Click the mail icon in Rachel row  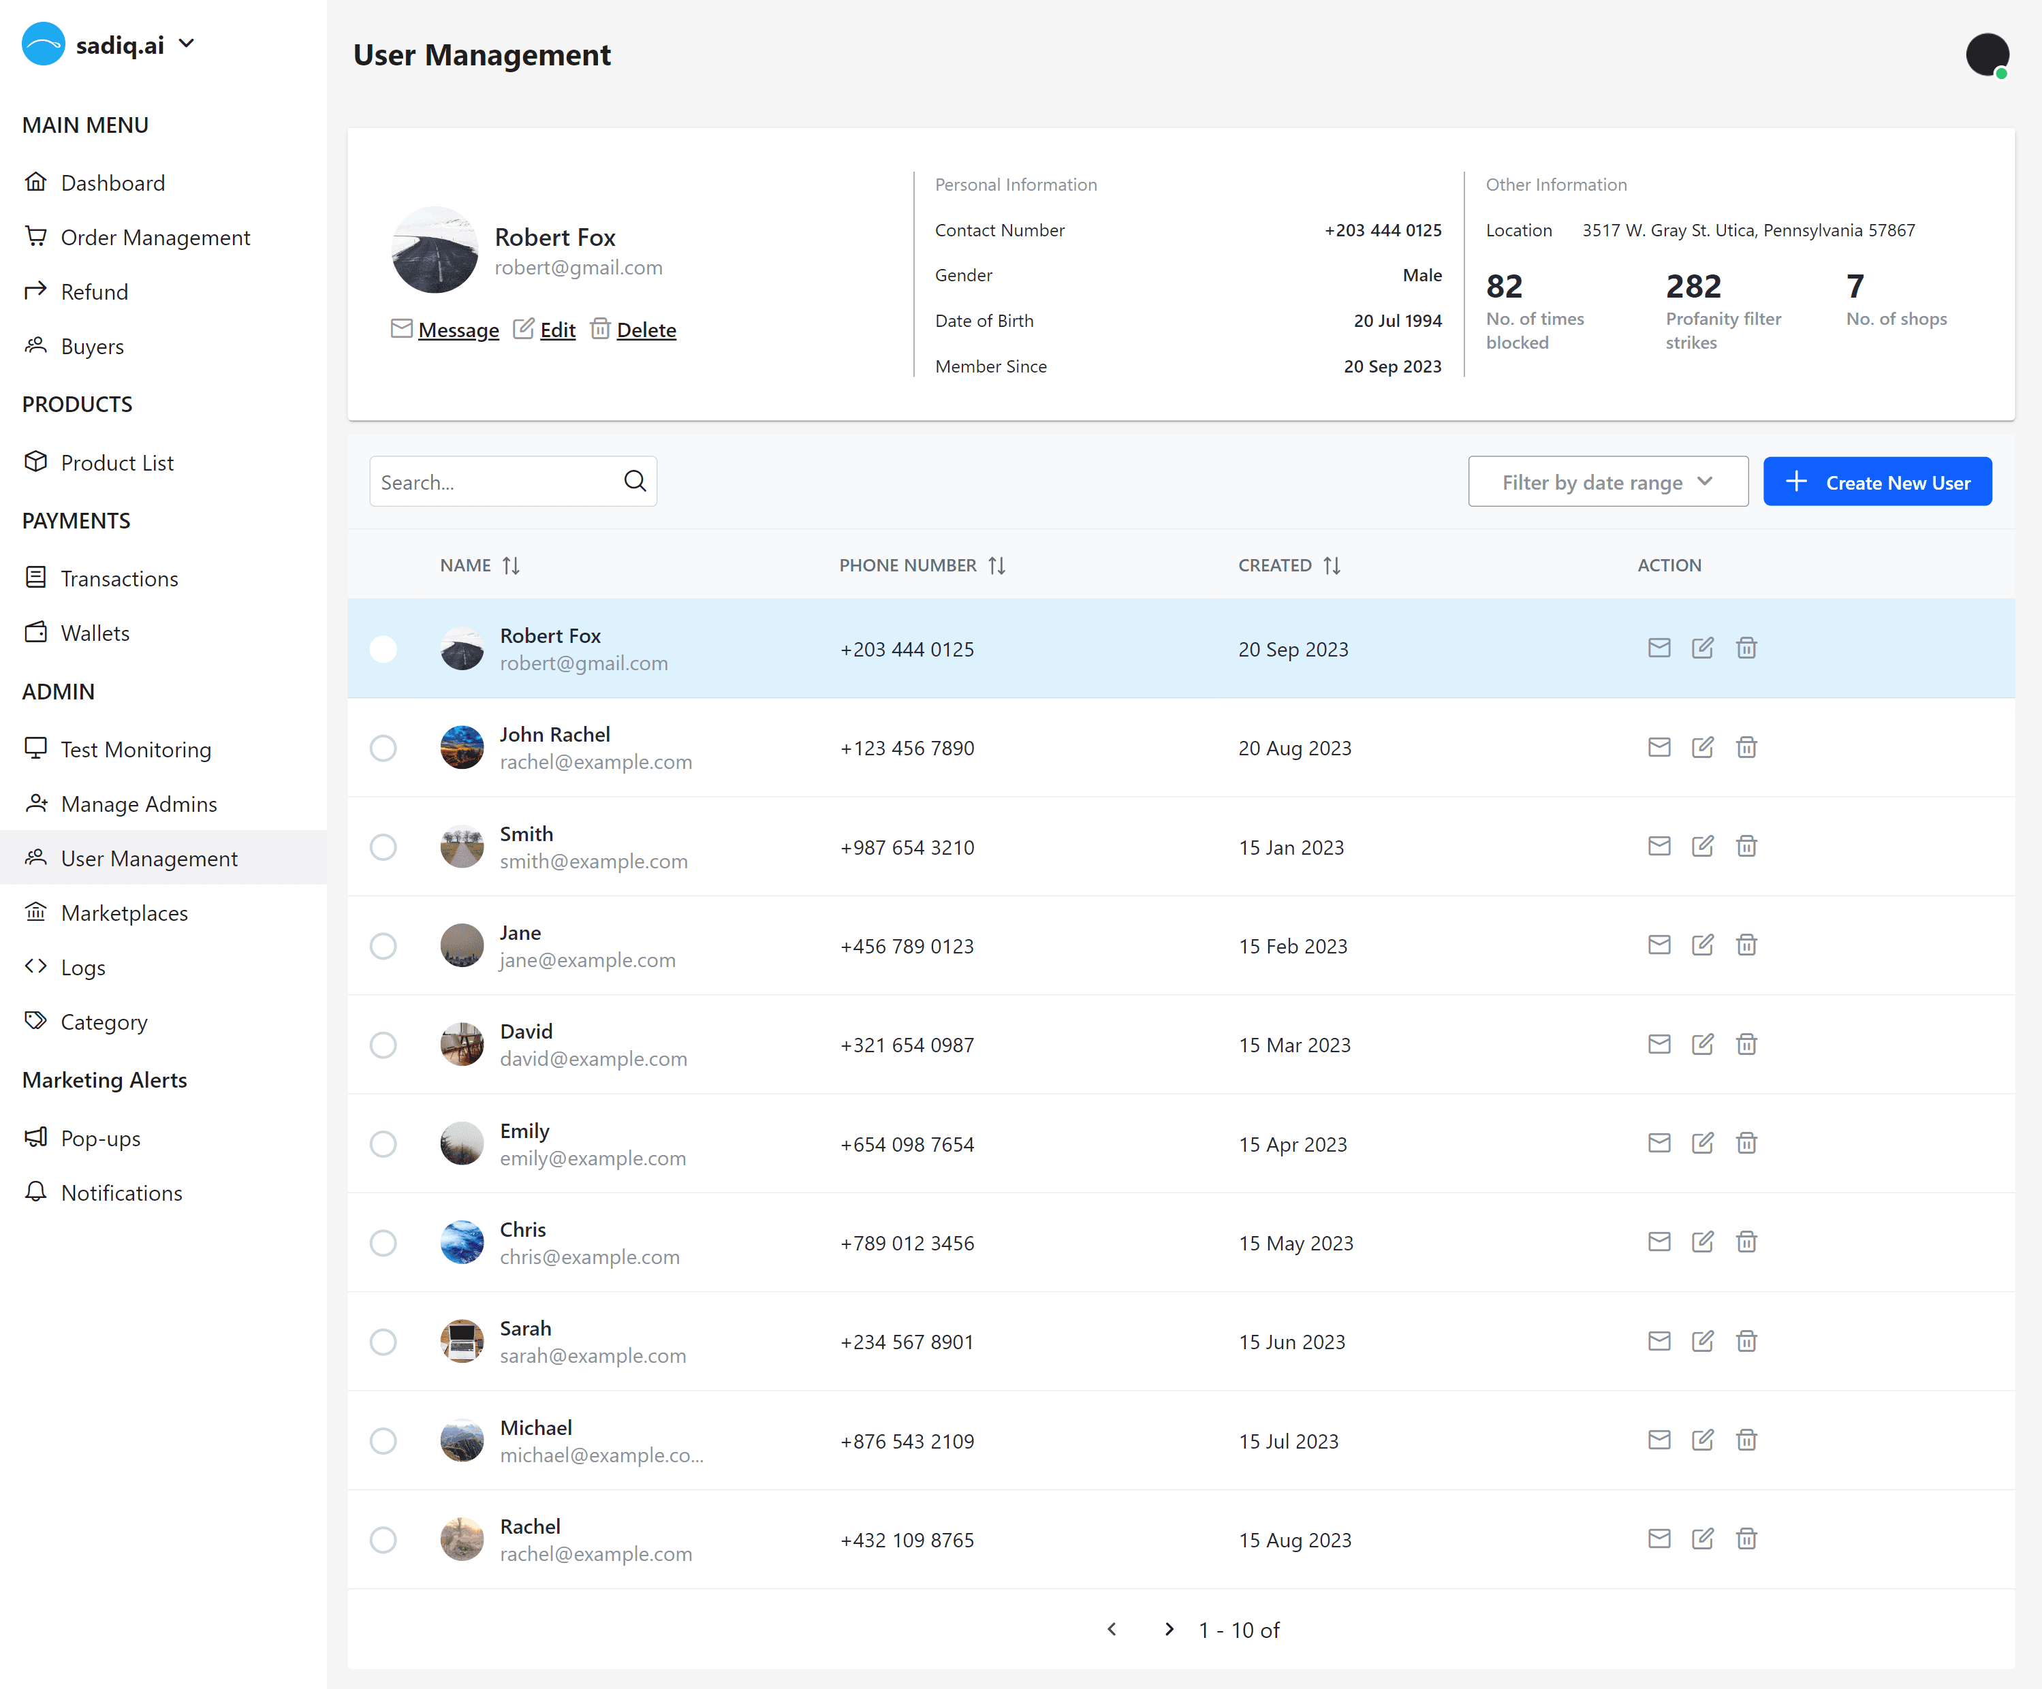pyautogui.click(x=1659, y=1538)
